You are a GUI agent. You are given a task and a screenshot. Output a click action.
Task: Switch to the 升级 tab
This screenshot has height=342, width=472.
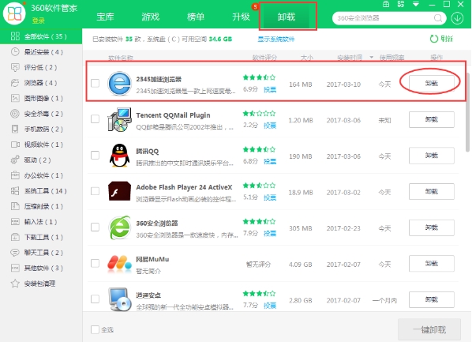[241, 17]
